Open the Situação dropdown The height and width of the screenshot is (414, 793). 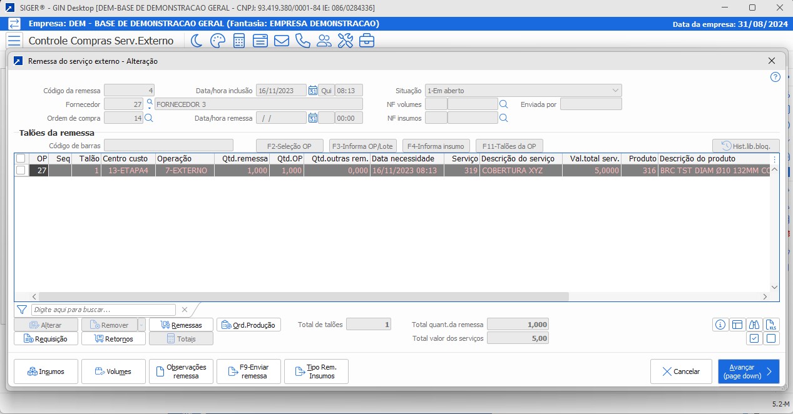(x=523, y=91)
